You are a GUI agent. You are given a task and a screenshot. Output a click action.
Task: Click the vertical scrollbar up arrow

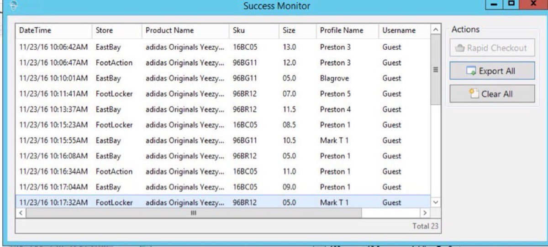tap(435, 30)
